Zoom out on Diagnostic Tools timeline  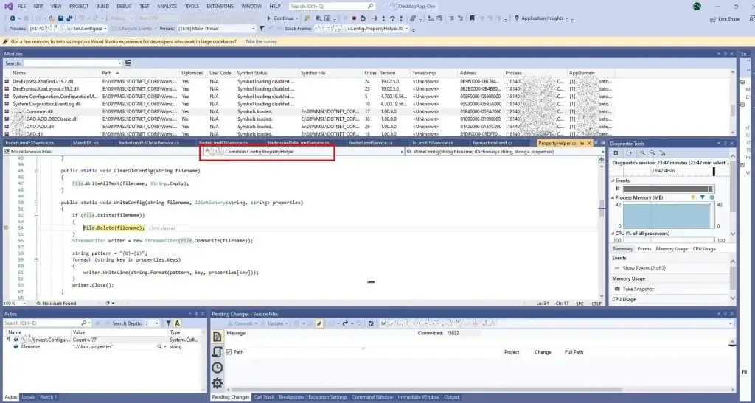(653, 153)
